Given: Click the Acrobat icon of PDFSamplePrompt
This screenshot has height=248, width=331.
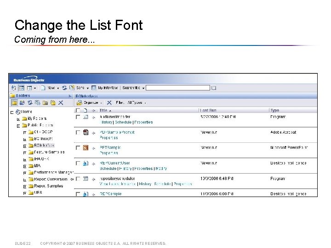Looking at the screenshot, I should coord(86,132).
